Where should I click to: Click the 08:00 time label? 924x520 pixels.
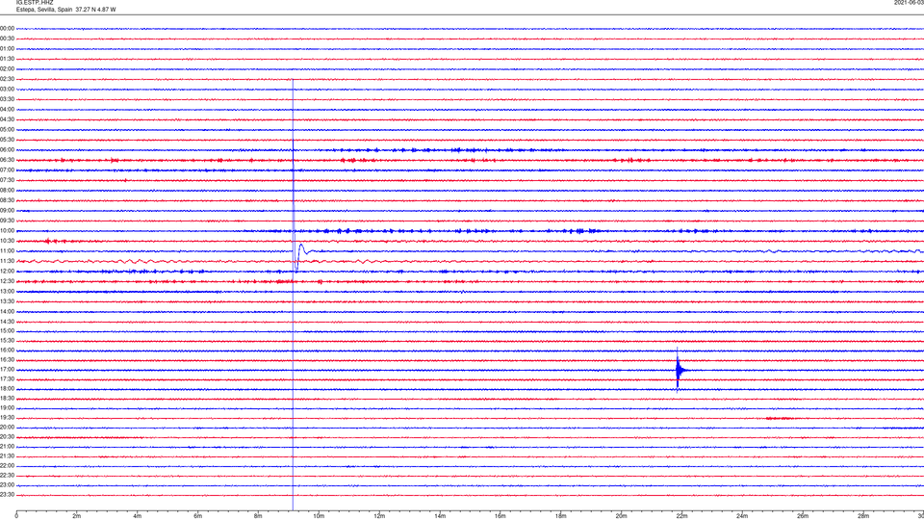pyautogui.click(x=7, y=191)
